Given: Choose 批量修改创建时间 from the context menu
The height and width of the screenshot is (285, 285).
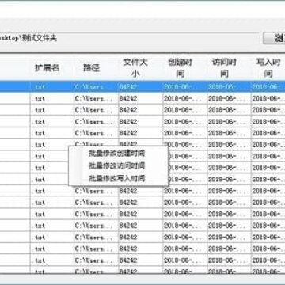Looking at the screenshot, I should click(x=118, y=154).
